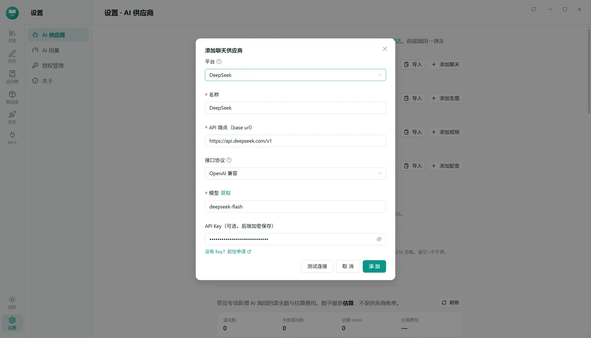591x338 pixels.
Task: Click 导入 beside 添加聊天
Action: tap(413, 64)
